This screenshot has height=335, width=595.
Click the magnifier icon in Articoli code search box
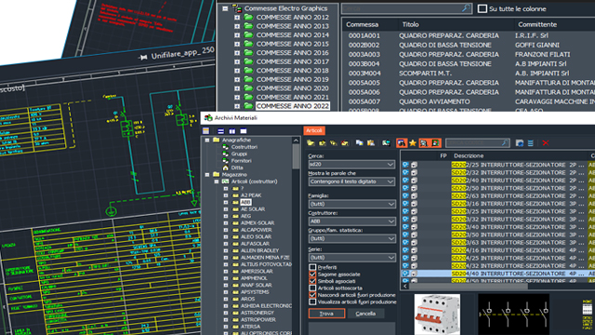[x=505, y=142]
